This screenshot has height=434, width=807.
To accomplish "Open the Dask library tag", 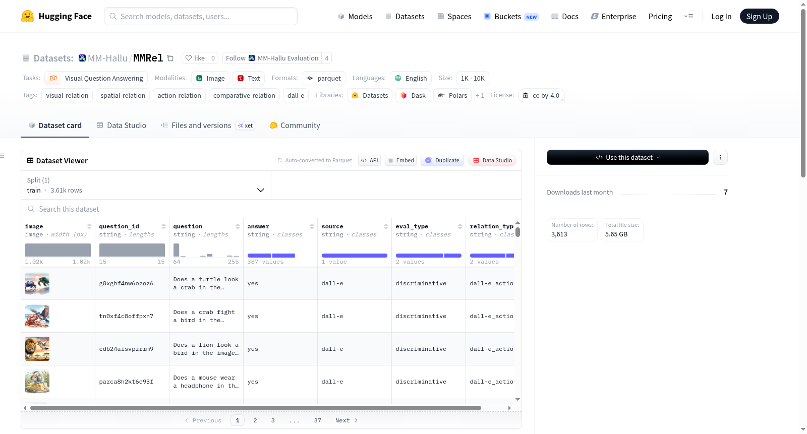I will (413, 96).
